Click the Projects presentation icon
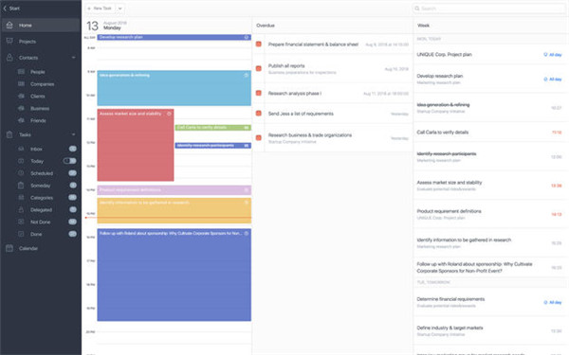The width and height of the screenshot is (569, 355). (x=9, y=42)
